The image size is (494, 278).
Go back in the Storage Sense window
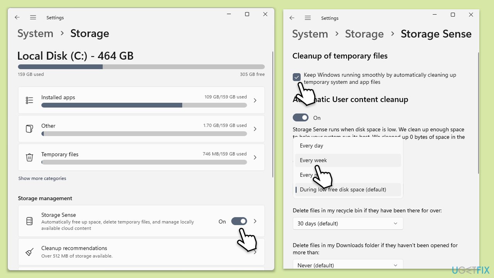[292, 18]
